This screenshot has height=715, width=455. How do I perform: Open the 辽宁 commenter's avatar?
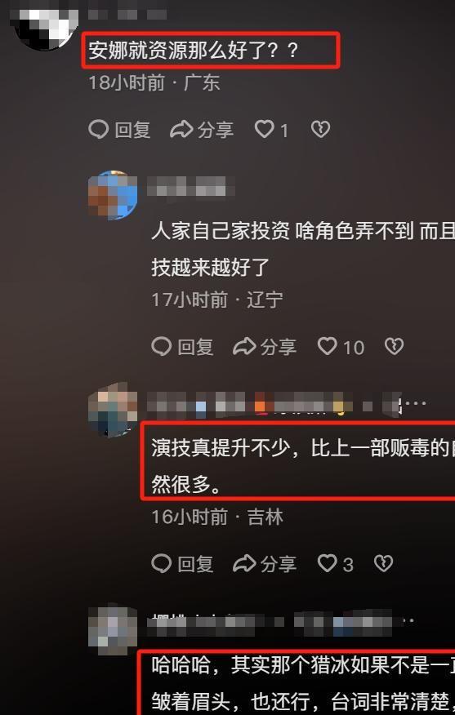click(113, 195)
